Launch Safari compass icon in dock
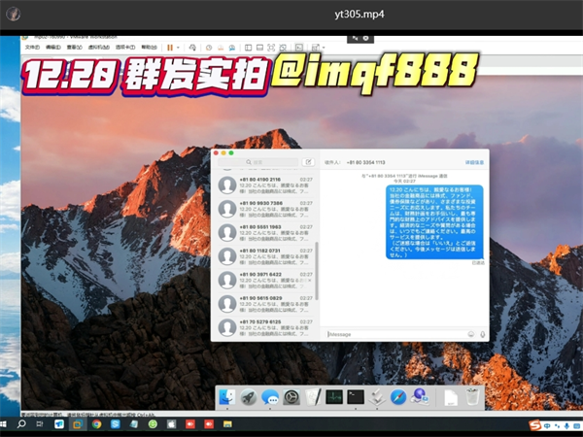This screenshot has height=437, width=583. coord(398,397)
